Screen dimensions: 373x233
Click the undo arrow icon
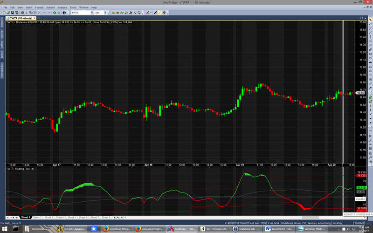point(45,13)
